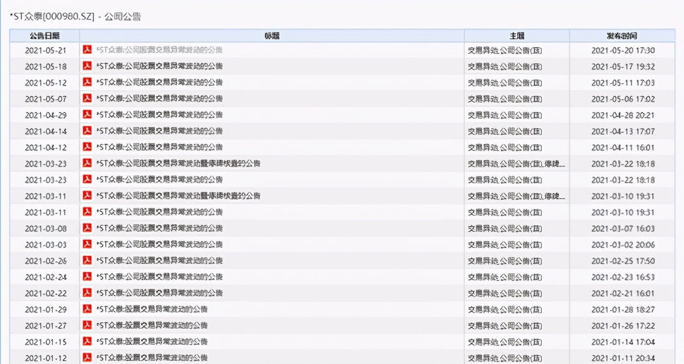This screenshot has width=684, height=364.
Task: Click the 标题 column header
Action: (x=272, y=36)
